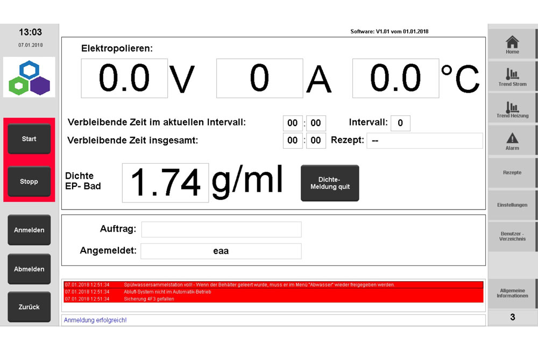Click the voltage value 0.0 V display
The width and height of the screenshot is (538, 350).
(124, 78)
